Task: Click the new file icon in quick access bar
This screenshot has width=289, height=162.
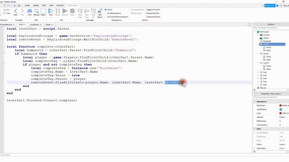Action: coord(5,5)
